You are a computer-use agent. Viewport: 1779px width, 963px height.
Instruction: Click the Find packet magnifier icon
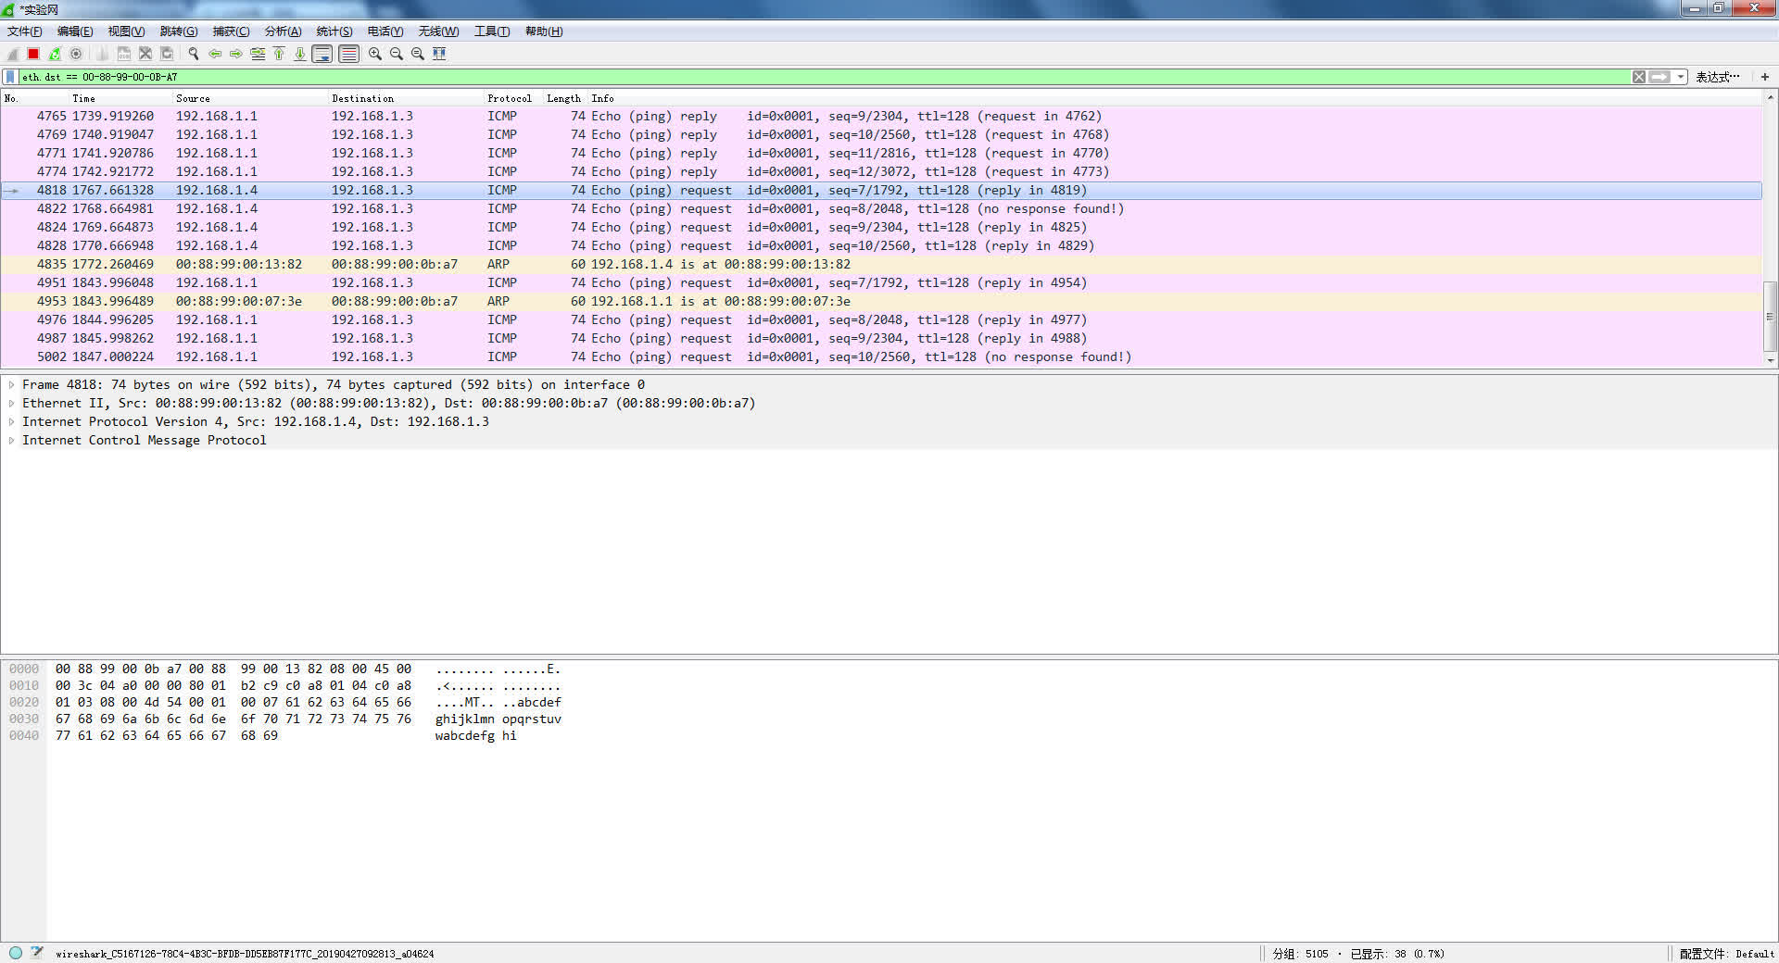194,54
